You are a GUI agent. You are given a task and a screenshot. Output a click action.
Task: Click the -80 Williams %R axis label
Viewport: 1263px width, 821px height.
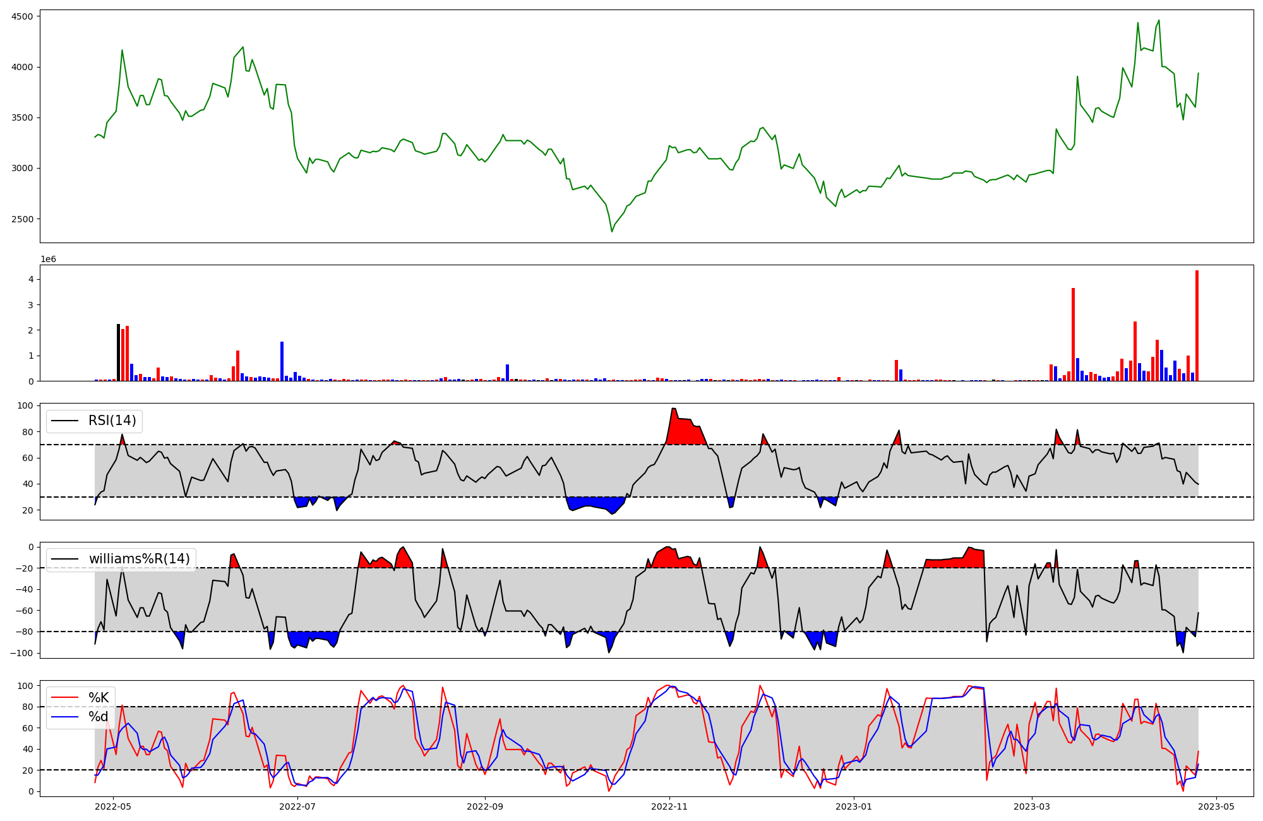23,632
